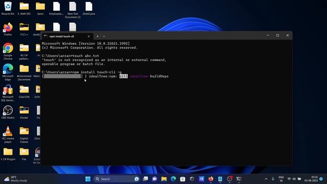This screenshot has width=327, height=184.
Task: Select the 'English Classes' desktop folder
Action: pos(24,135)
